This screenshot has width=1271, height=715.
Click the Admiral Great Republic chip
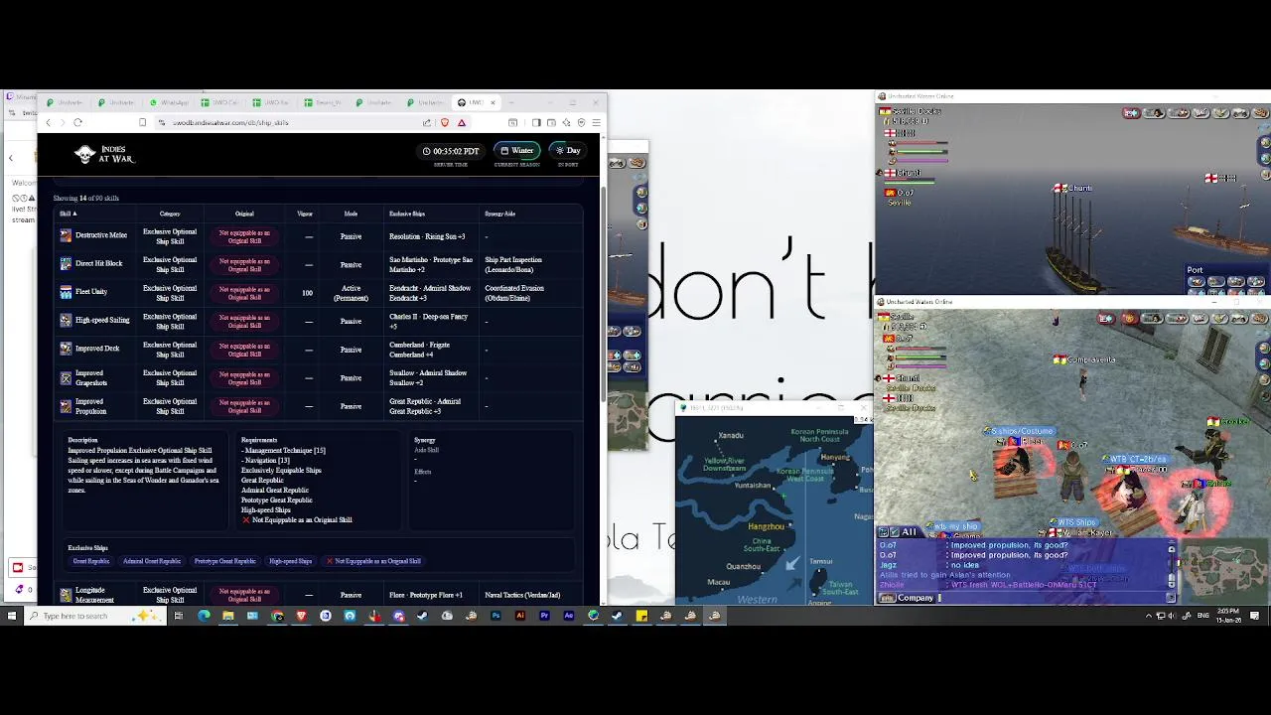[x=152, y=561]
